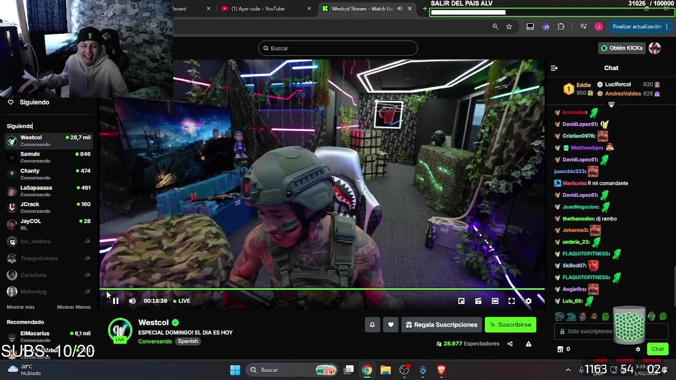Click the Spanish language tag

click(187, 341)
